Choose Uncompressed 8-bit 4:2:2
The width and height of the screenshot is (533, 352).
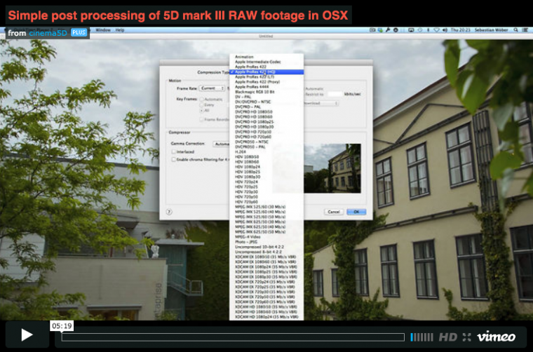tap(266, 252)
